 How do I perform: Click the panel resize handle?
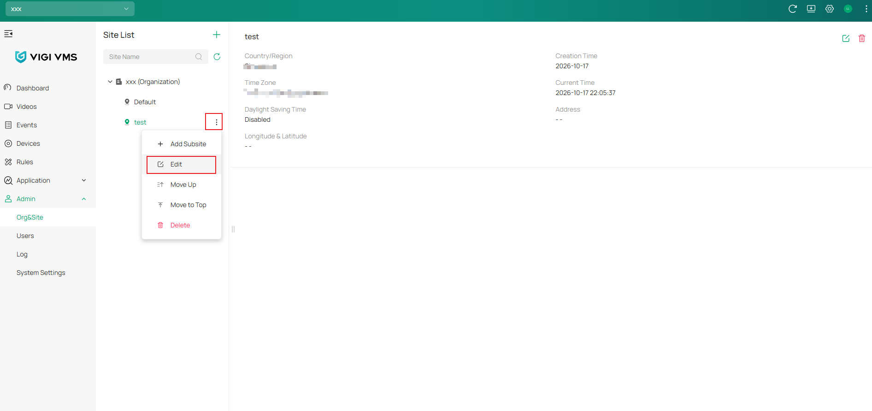point(233,229)
